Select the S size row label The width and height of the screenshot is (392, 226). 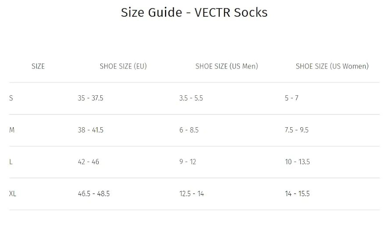(x=11, y=98)
